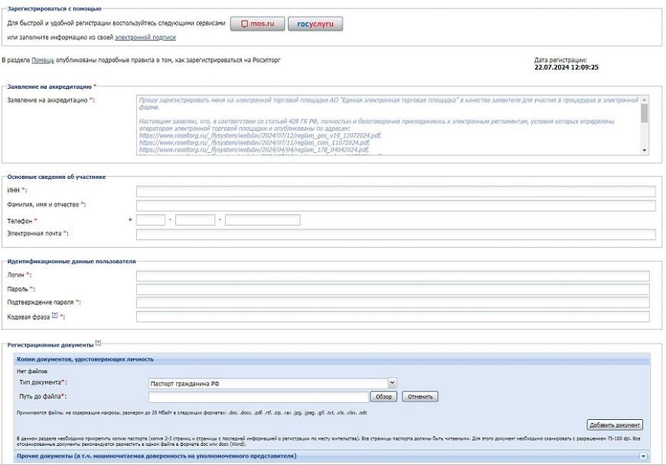The width and height of the screenshot is (666, 465).
Task: Click the accreditation textarea scrollbar thumb
Action: point(645,113)
